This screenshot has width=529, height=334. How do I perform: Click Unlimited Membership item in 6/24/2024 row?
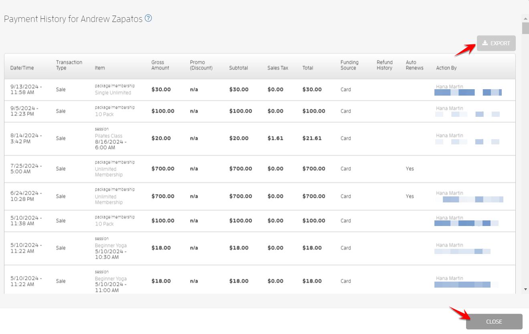[109, 199]
